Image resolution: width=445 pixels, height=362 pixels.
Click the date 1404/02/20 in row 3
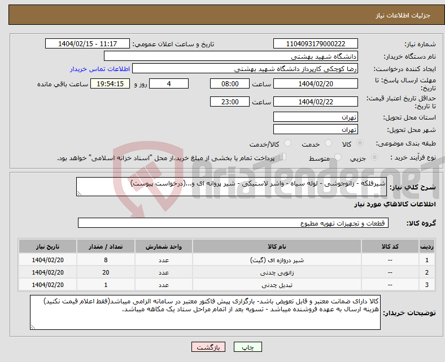47,285
